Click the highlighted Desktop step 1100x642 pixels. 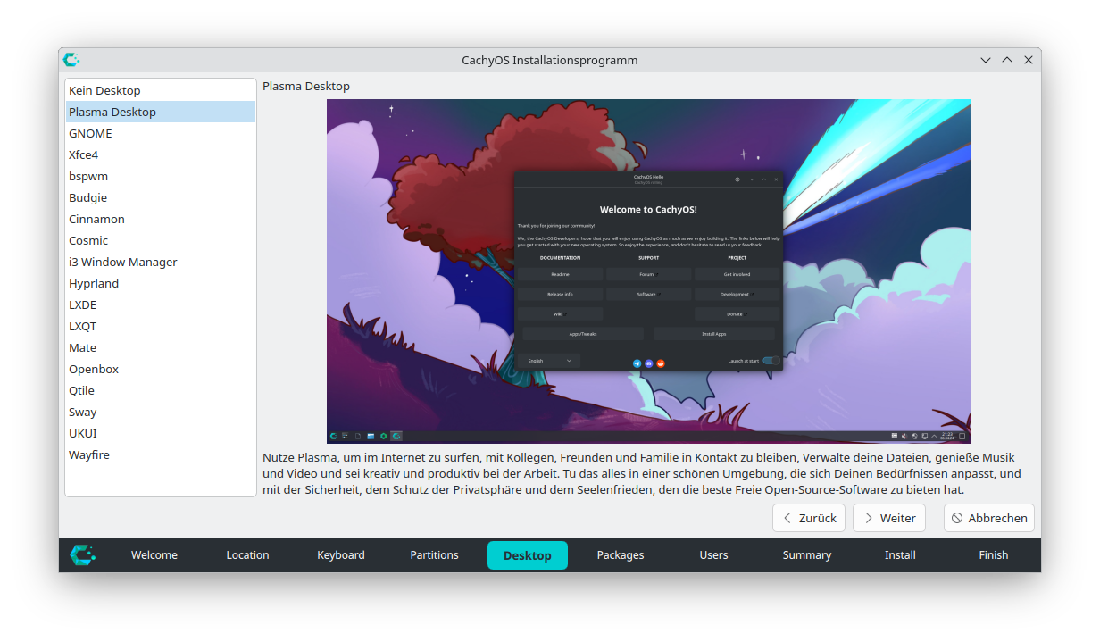[528, 555]
